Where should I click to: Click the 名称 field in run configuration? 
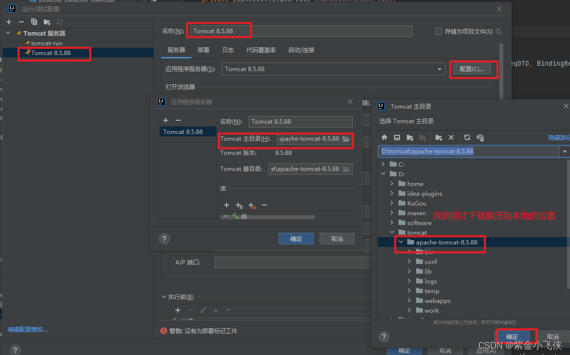click(x=302, y=31)
